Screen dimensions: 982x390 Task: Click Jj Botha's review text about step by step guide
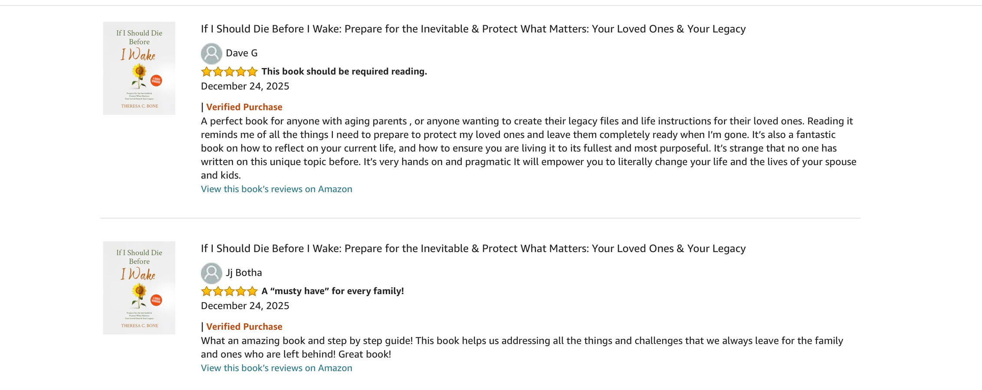(522, 348)
